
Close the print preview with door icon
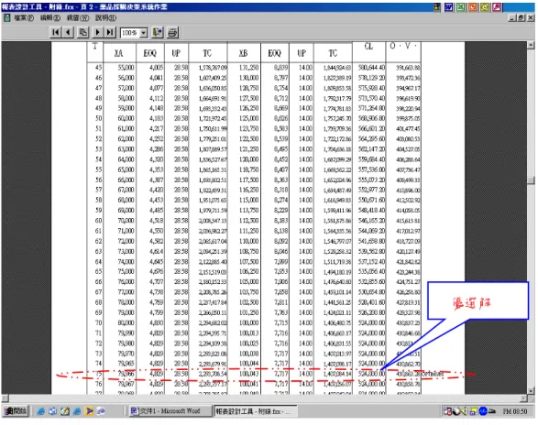tap(158, 33)
